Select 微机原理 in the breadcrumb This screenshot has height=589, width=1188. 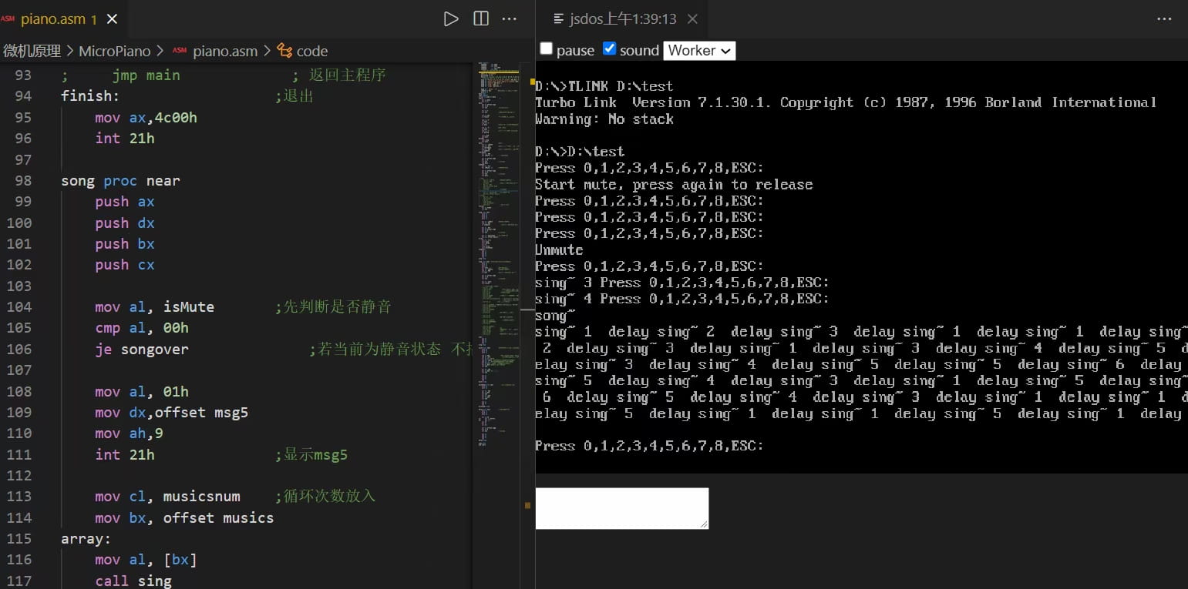click(32, 51)
